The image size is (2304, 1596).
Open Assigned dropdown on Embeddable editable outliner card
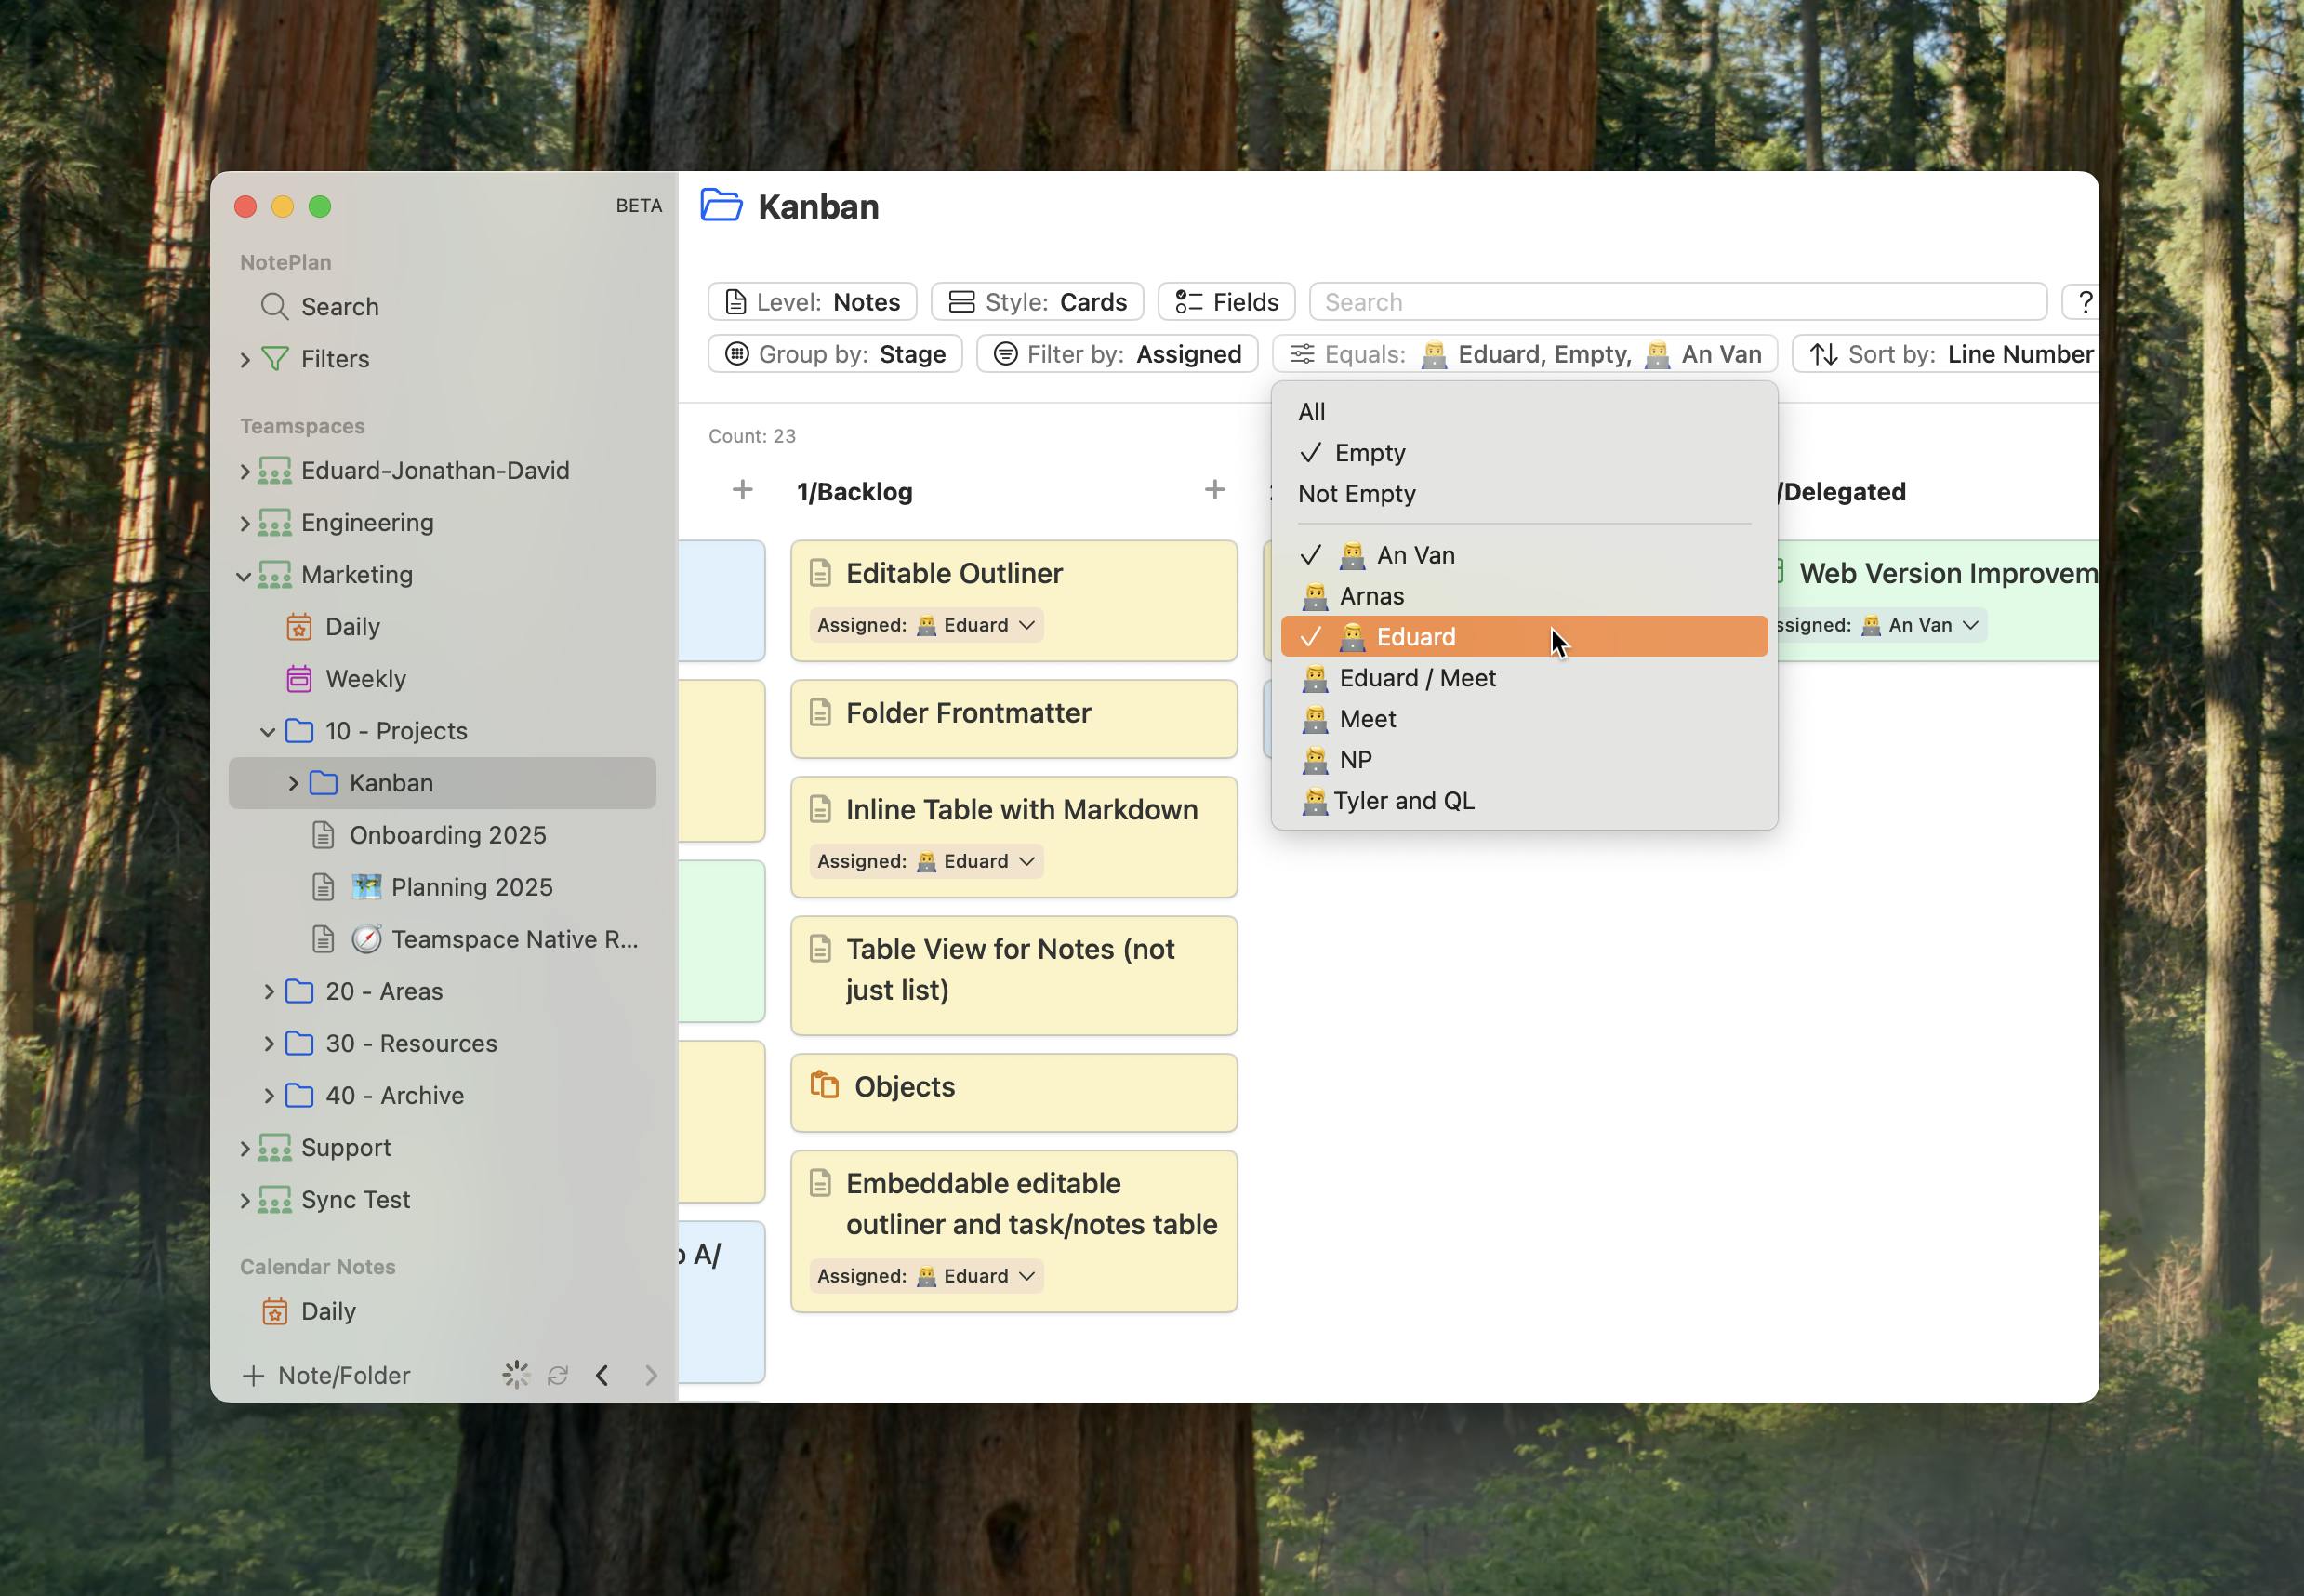[926, 1275]
